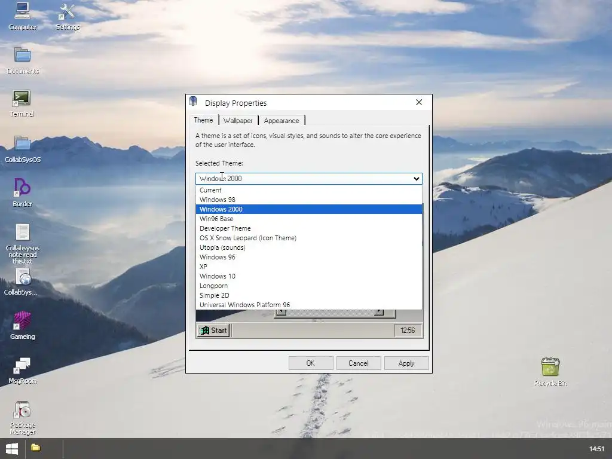The height and width of the screenshot is (459, 612).
Task: Click the preview Start button
Action: (213, 330)
